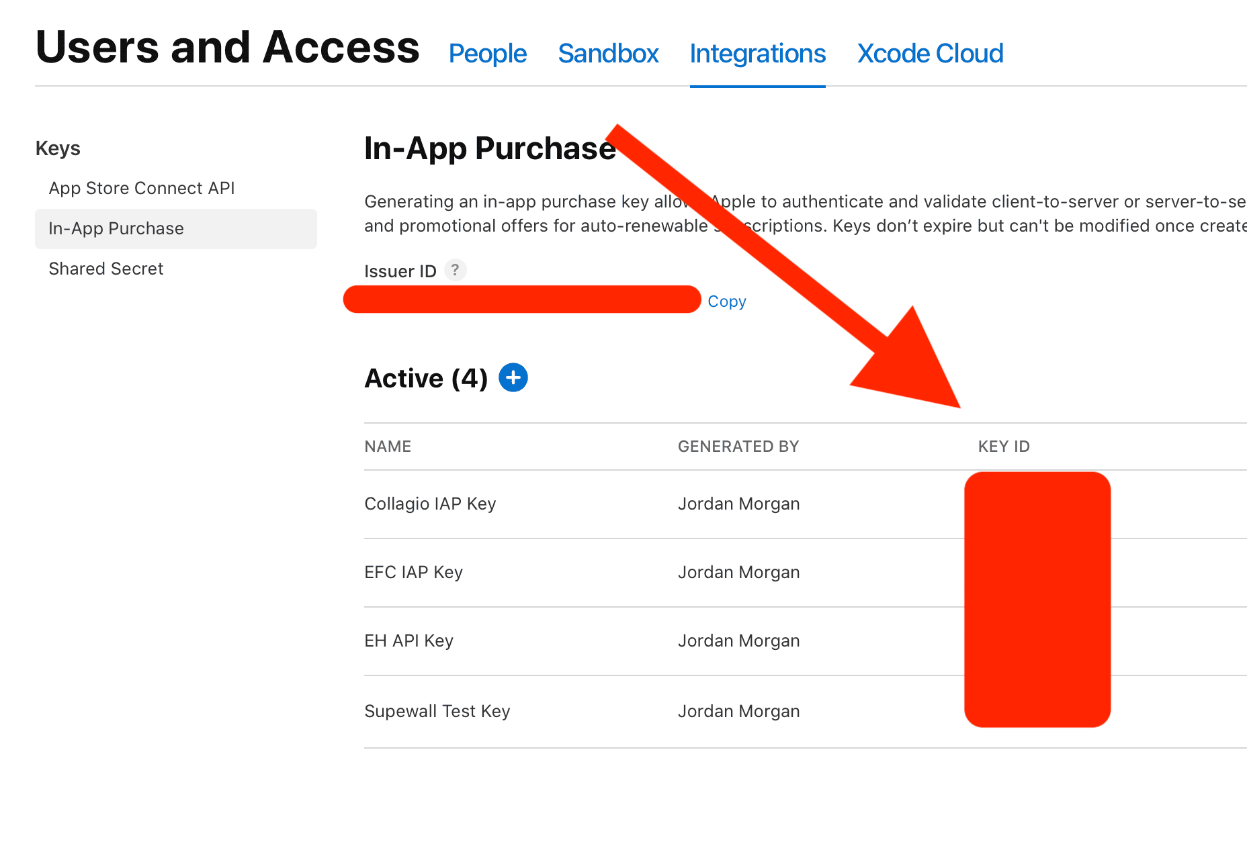The width and height of the screenshot is (1247, 850).
Task: Click the Users and Access heading
Action: [x=227, y=48]
